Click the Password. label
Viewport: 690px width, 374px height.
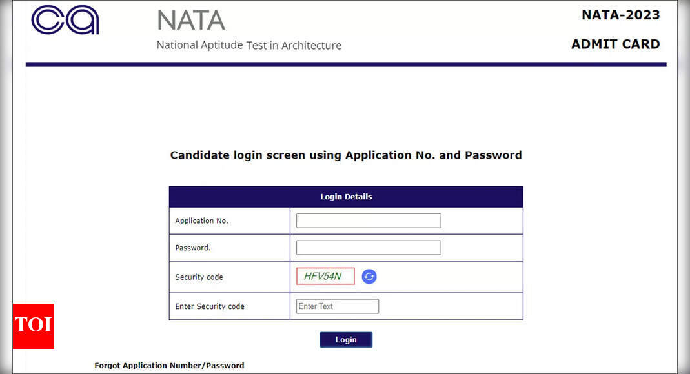click(193, 248)
